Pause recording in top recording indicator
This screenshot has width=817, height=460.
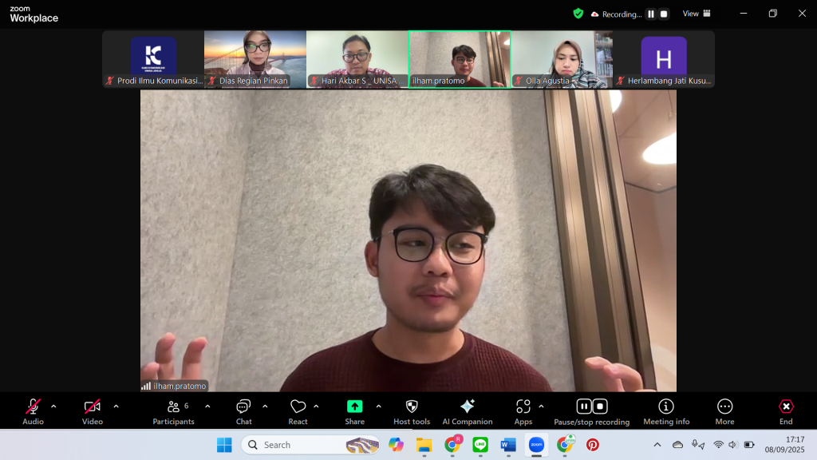tap(651, 14)
